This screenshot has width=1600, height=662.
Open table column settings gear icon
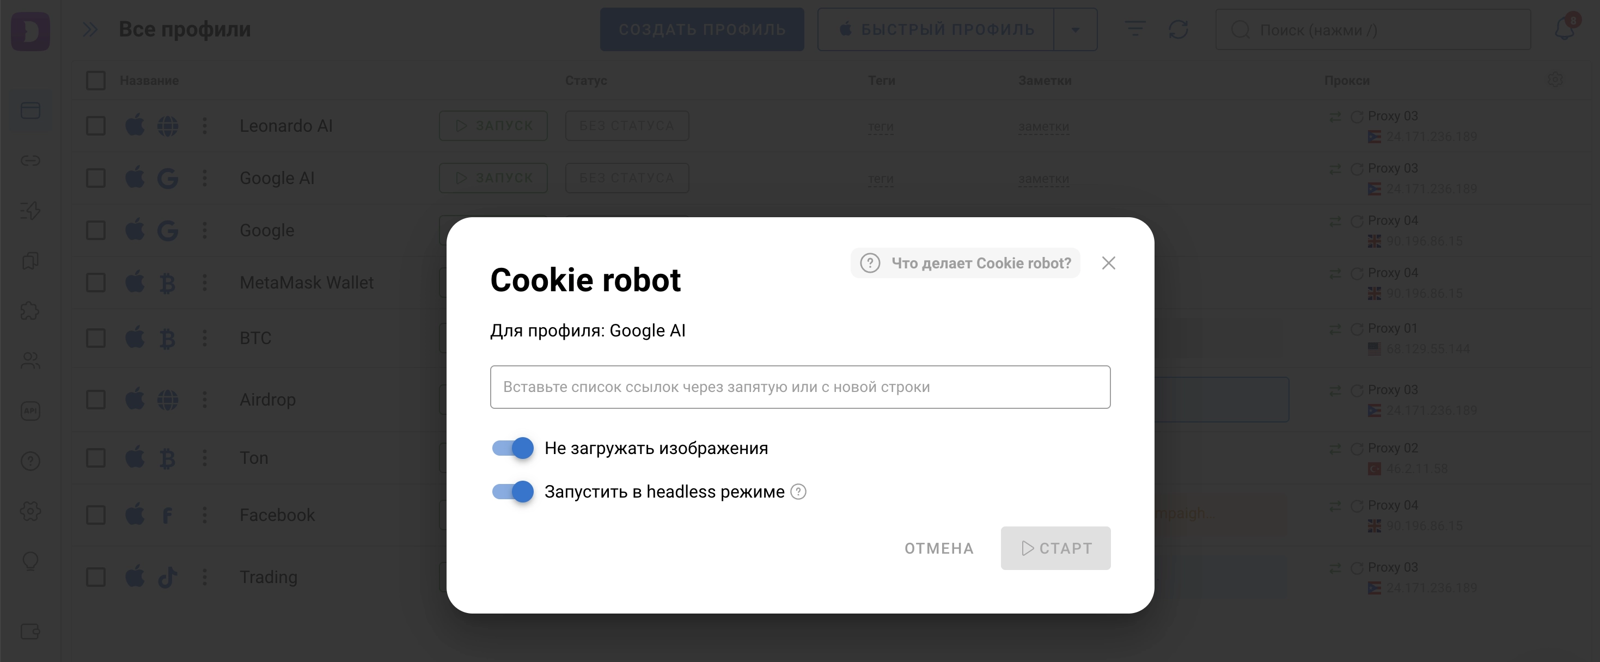pyautogui.click(x=1555, y=79)
